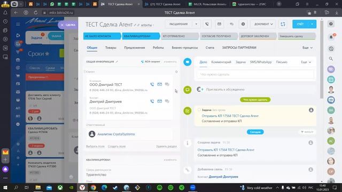
Task: Set stage to ДОГОВОР ЗАКЛЮЧЕН
Action: (258, 36)
